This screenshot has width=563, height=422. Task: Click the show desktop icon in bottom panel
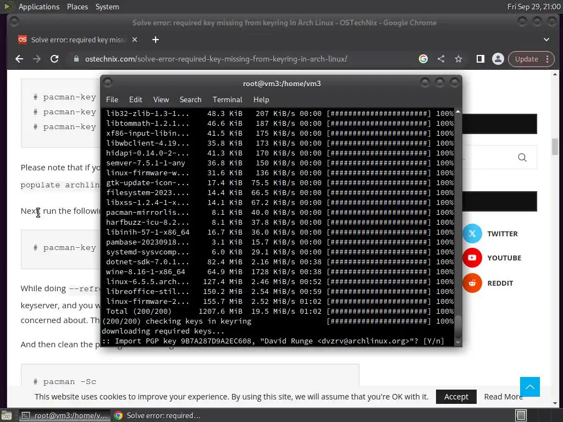(6, 415)
